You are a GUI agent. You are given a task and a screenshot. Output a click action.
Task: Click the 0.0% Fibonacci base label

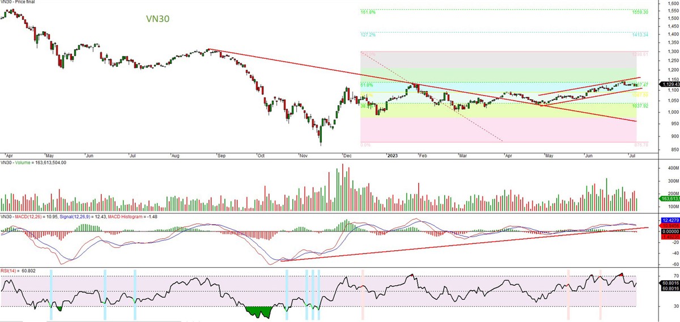365,145
